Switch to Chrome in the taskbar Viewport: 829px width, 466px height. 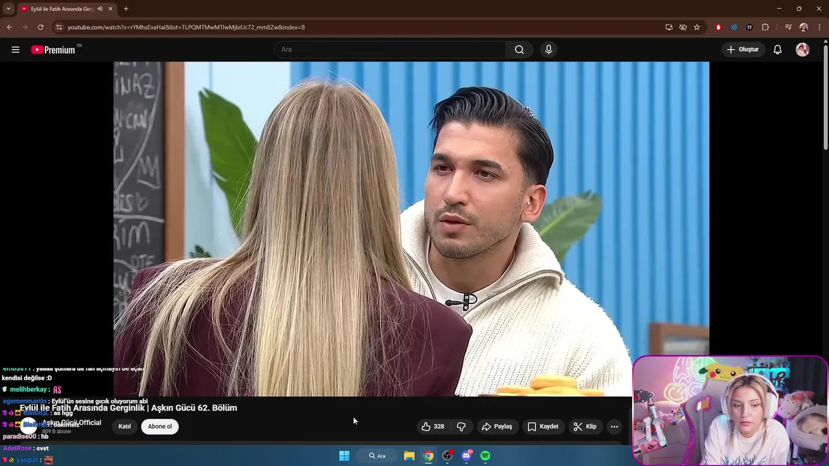(428, 456)
